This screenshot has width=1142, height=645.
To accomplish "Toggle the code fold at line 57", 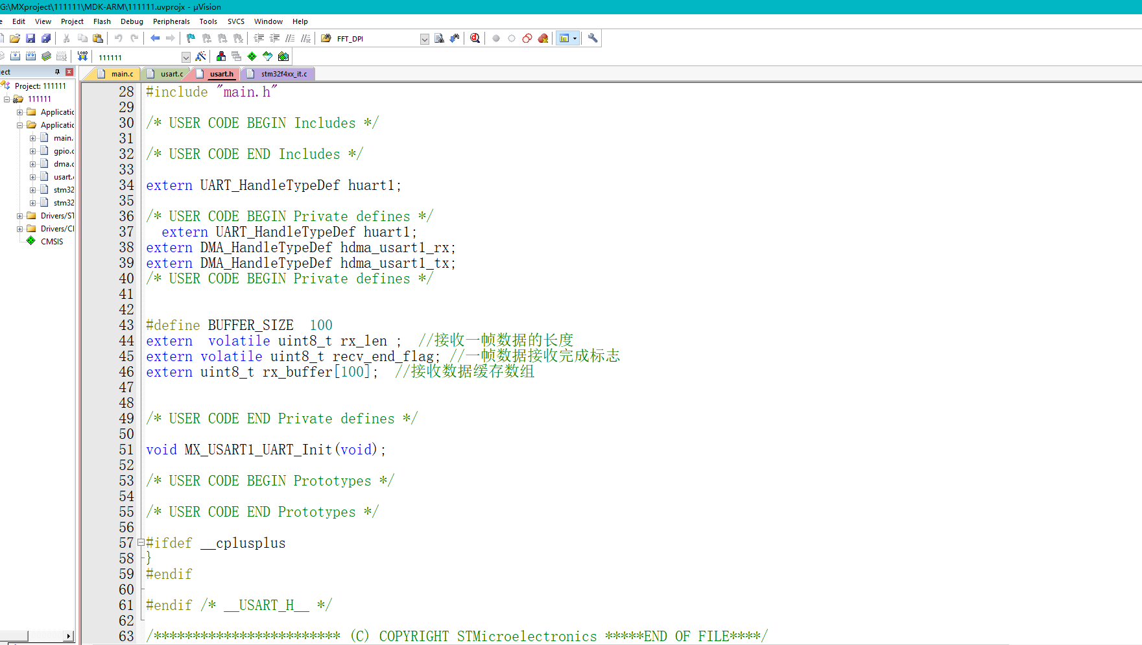I will pyautogui.click(x=140, y=543).
